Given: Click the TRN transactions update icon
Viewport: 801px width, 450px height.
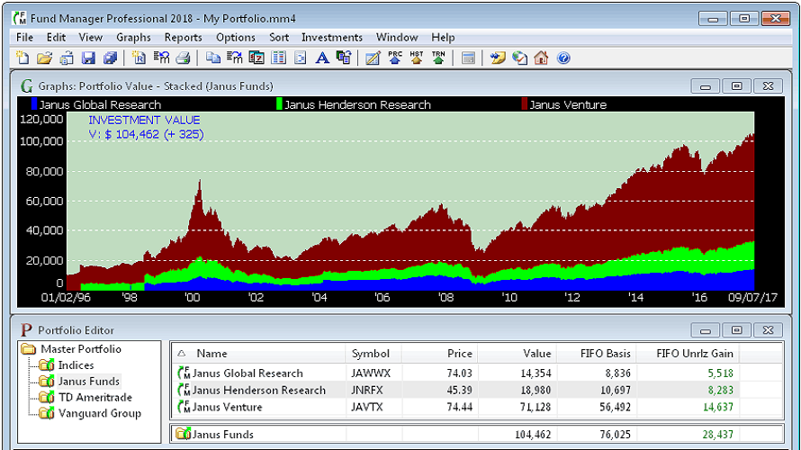Looking at the screenshot, I should coord(438,58).
